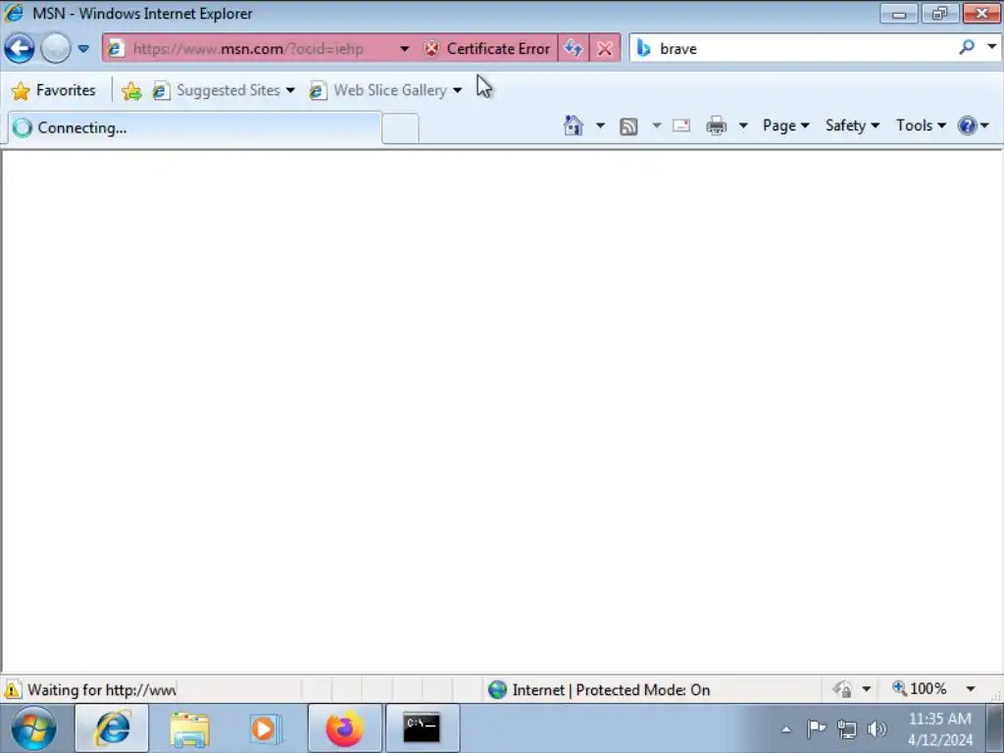Click the Show Desktop button

pos(995,728)
